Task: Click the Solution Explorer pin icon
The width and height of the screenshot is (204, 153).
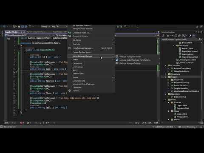Action: pyautogui.click(x=199, y=32)
